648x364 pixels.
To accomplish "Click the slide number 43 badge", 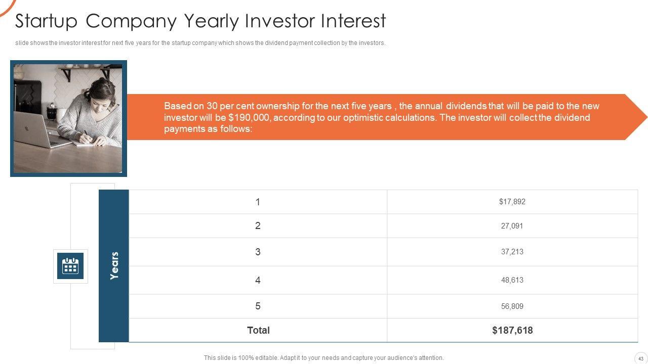I will 640,358.
